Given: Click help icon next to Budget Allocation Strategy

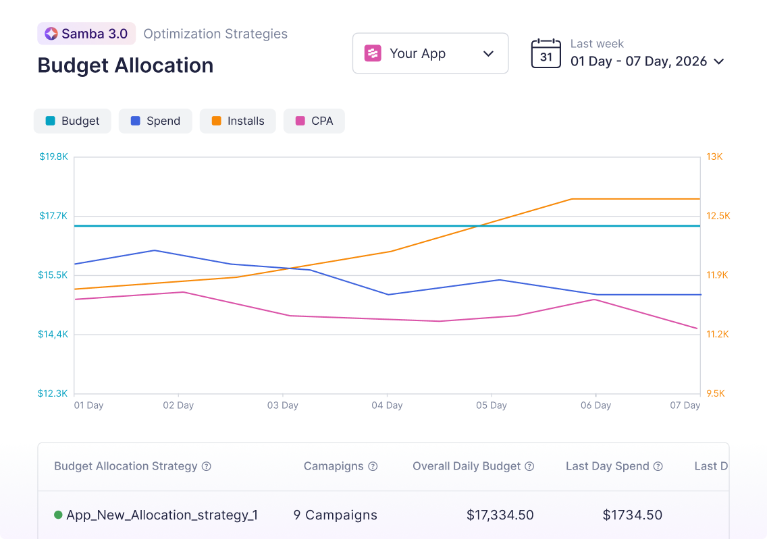Looking at the screenshot, I should coord(207,466).
